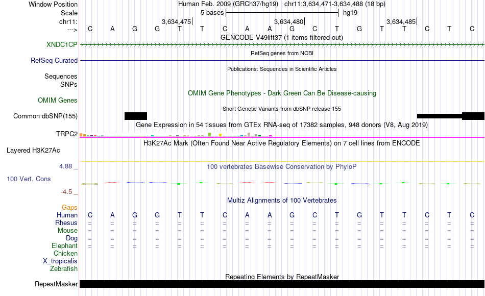Screen dimensions: 485x296
Task: Click the 5 bases scale bar
Action: (x=282, y=13)
